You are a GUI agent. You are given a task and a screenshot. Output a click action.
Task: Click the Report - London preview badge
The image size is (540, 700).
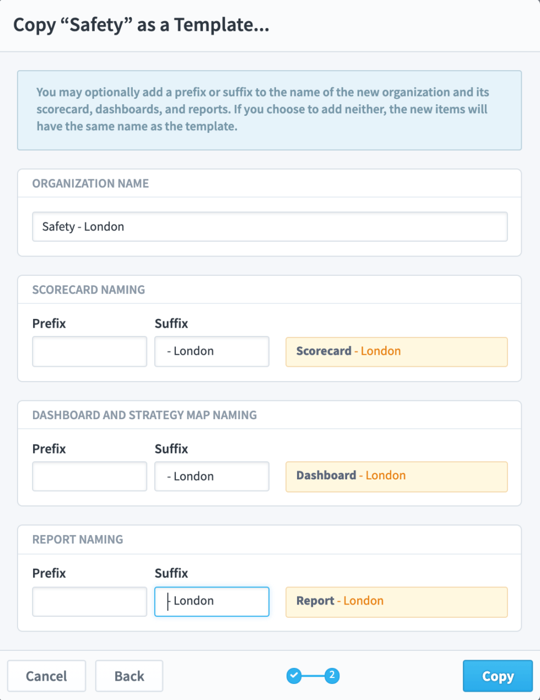pyautogui.click(x=396, y=601)
